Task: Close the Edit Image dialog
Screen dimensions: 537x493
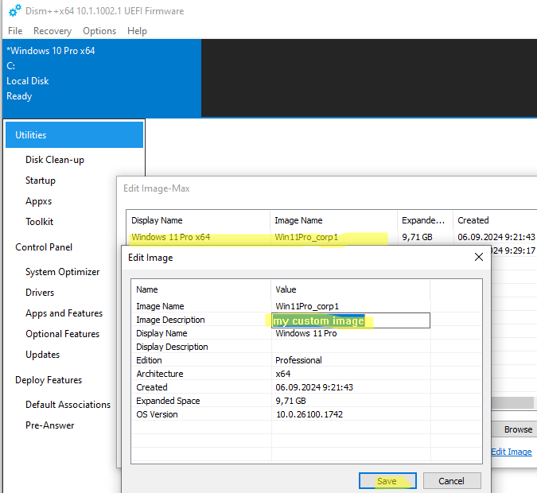Action: (479, 257)
